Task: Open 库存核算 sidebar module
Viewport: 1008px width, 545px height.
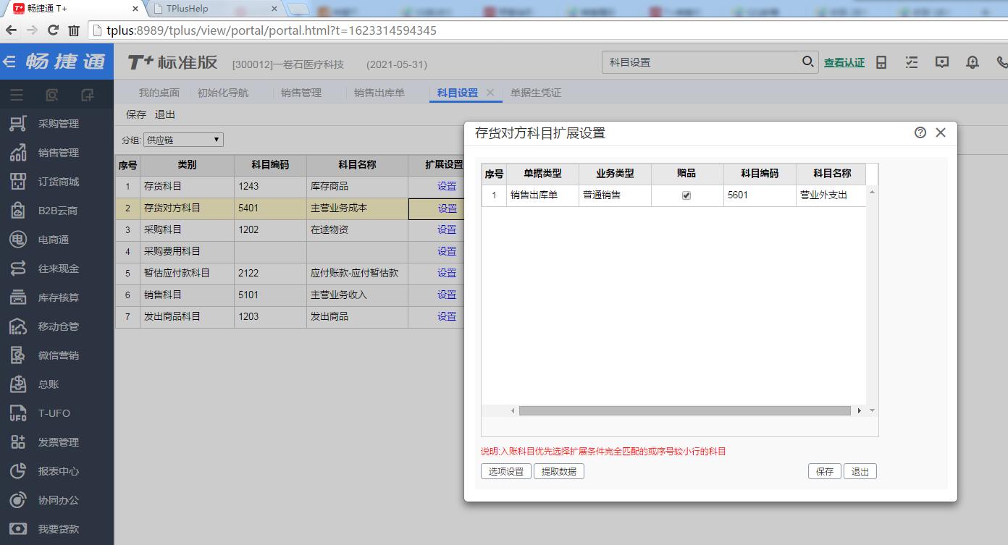Action: tap(56, 297)
